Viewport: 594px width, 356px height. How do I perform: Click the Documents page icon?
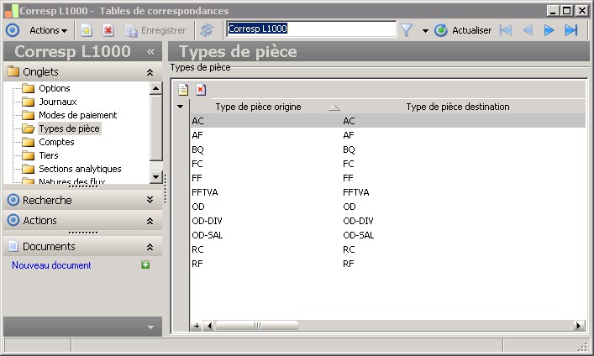click(13, 247)
